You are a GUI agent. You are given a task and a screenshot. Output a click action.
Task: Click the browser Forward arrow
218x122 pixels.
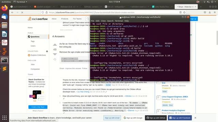17,13
